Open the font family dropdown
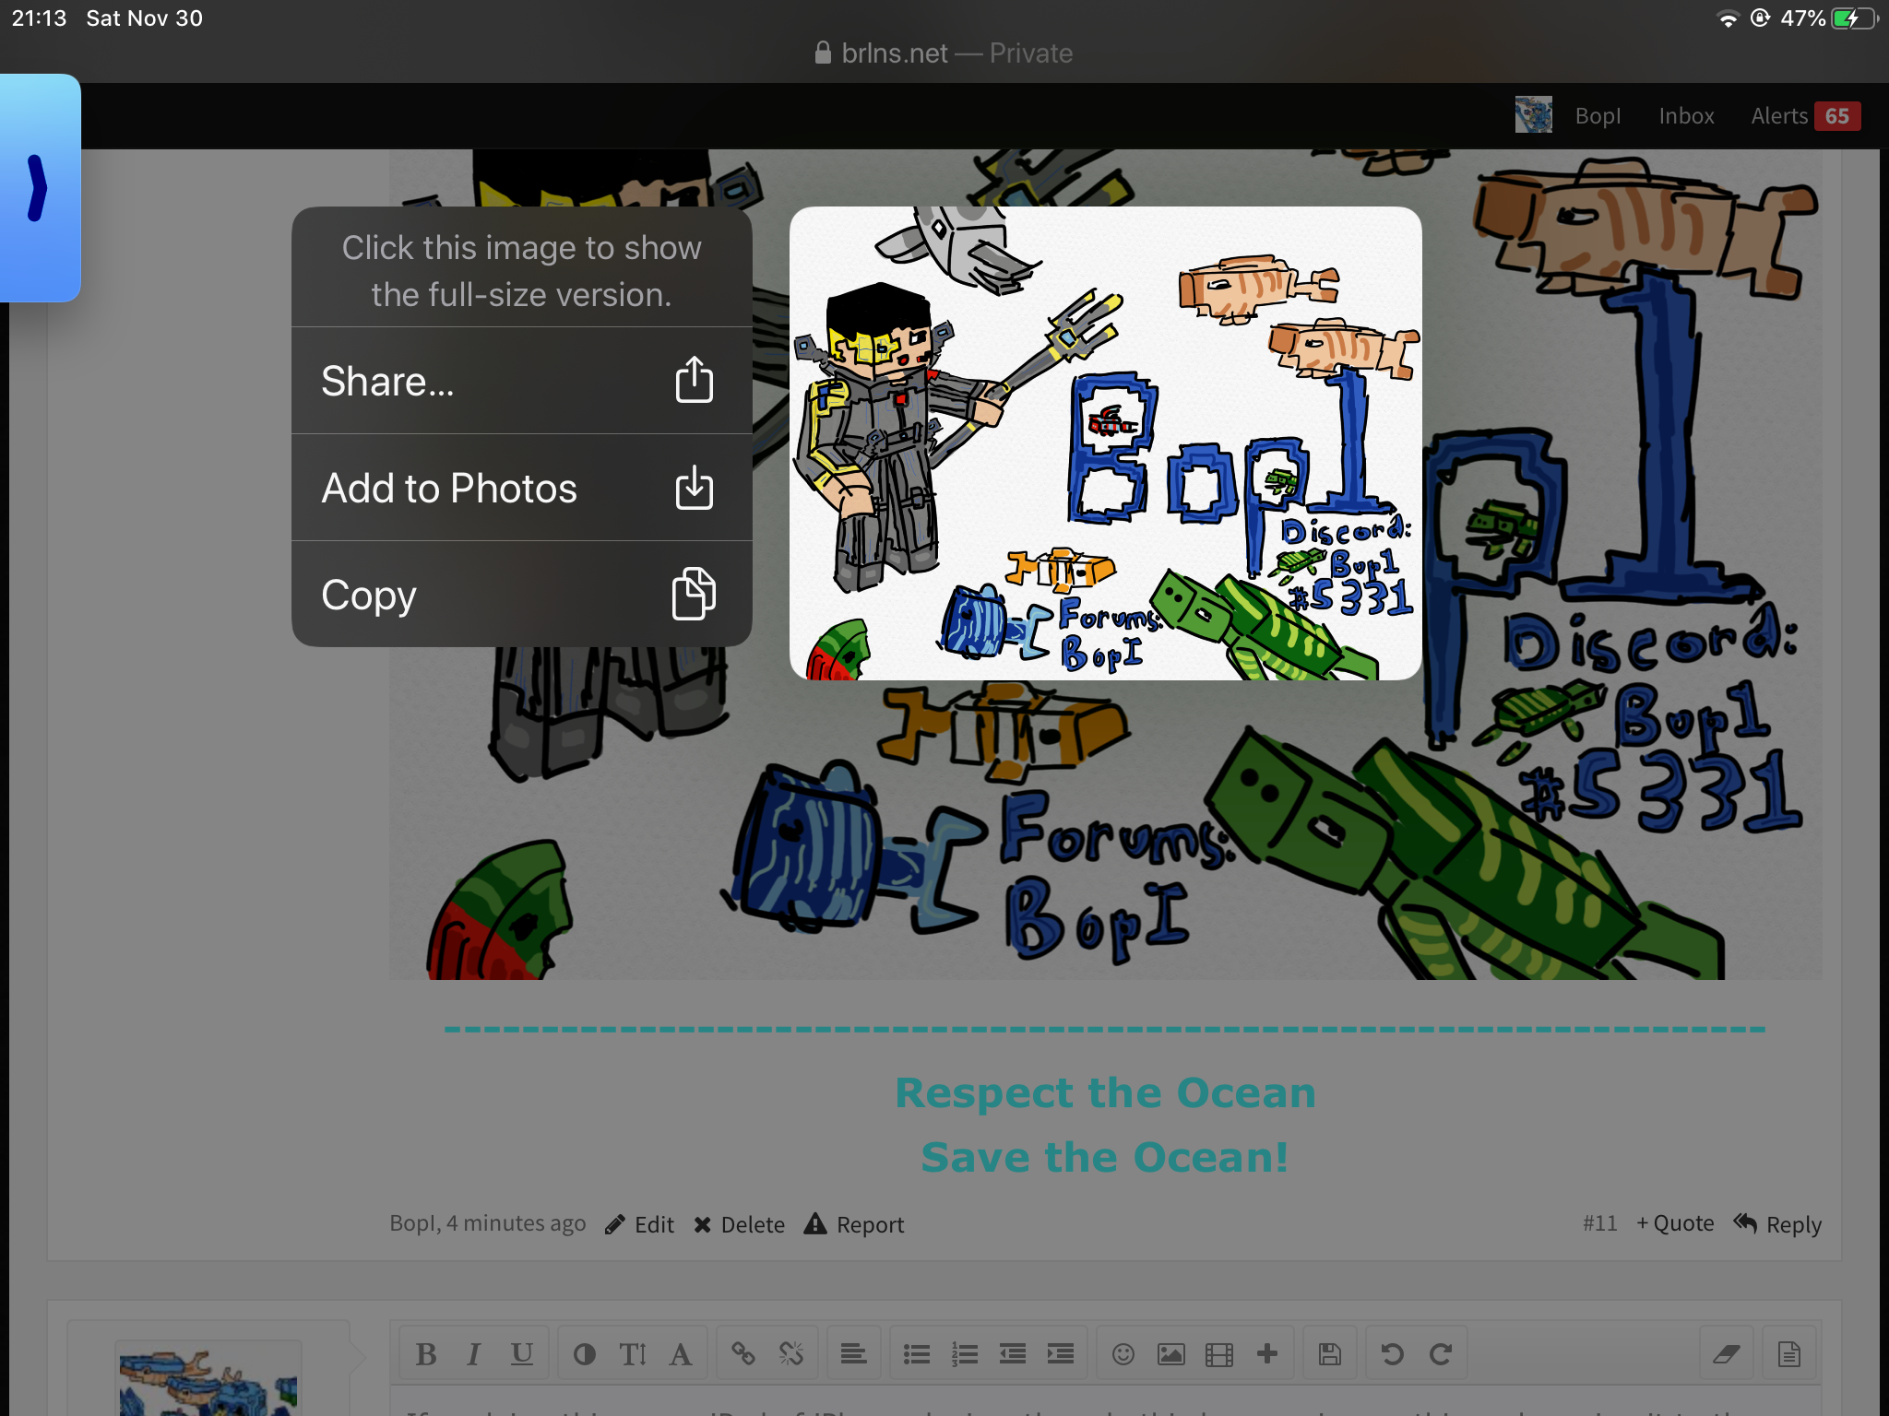Image resolution: width=1889 pixels, height=1416 pixels. (681, 1354)
